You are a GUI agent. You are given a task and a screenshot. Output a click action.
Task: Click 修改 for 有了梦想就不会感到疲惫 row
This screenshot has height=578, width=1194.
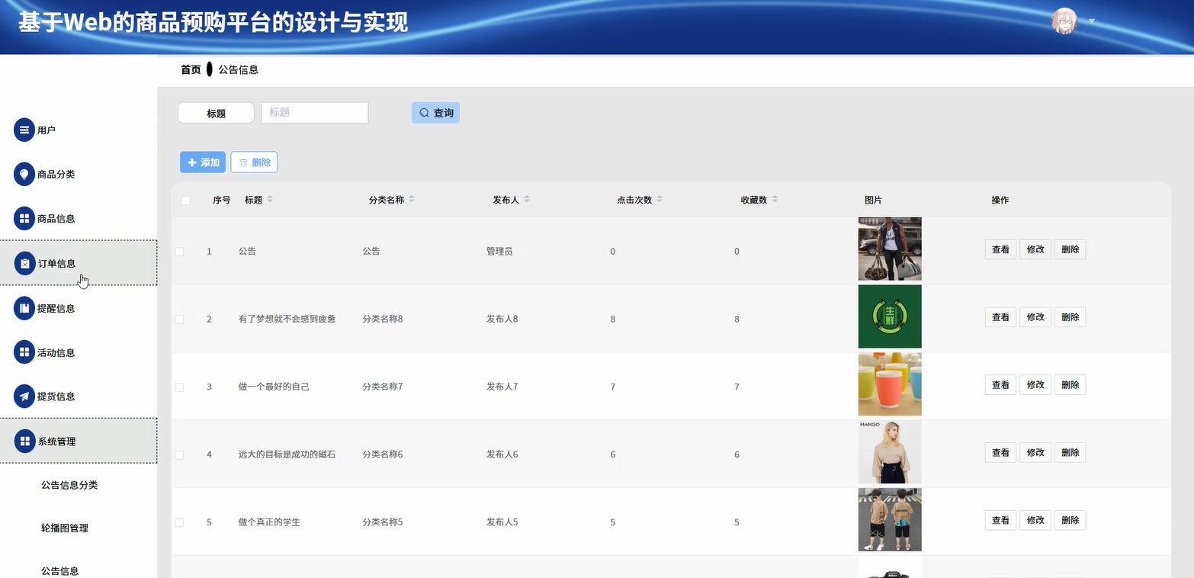click(1035, 317)
